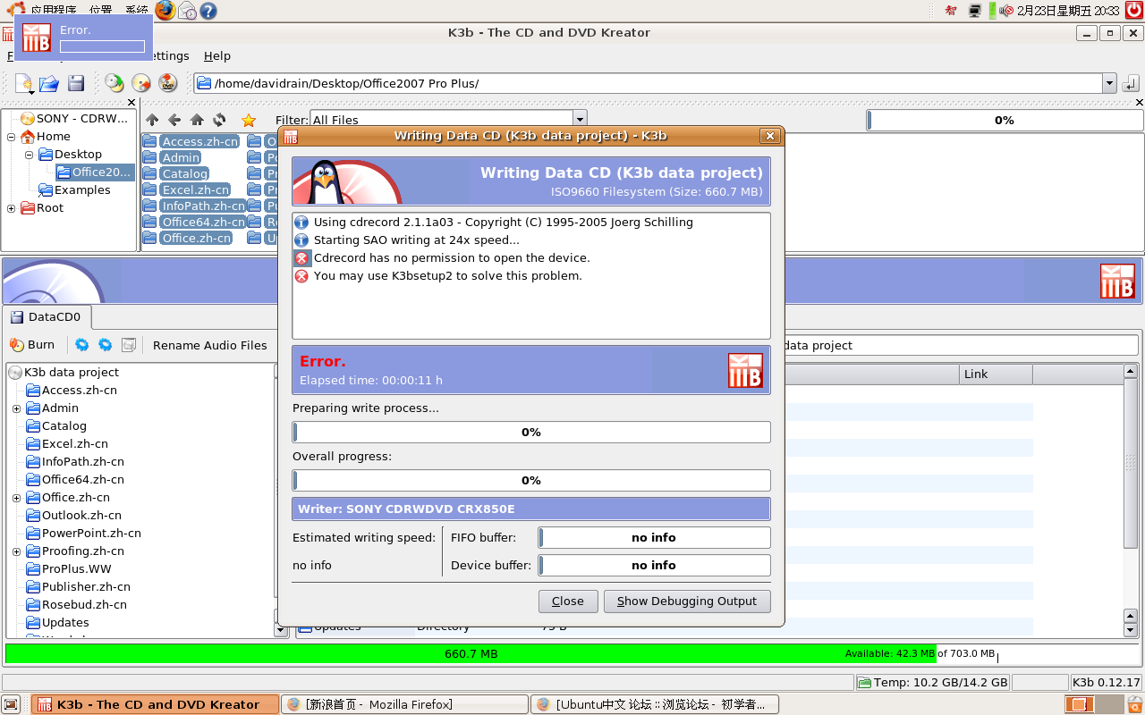This screenshot has height=715, width=1145.
Task: Click the trash icon in bottom panel
Action: coord(1133,704)
